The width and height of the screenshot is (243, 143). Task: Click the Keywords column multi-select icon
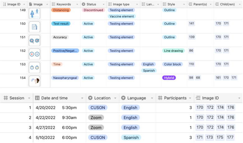point(53,4)
